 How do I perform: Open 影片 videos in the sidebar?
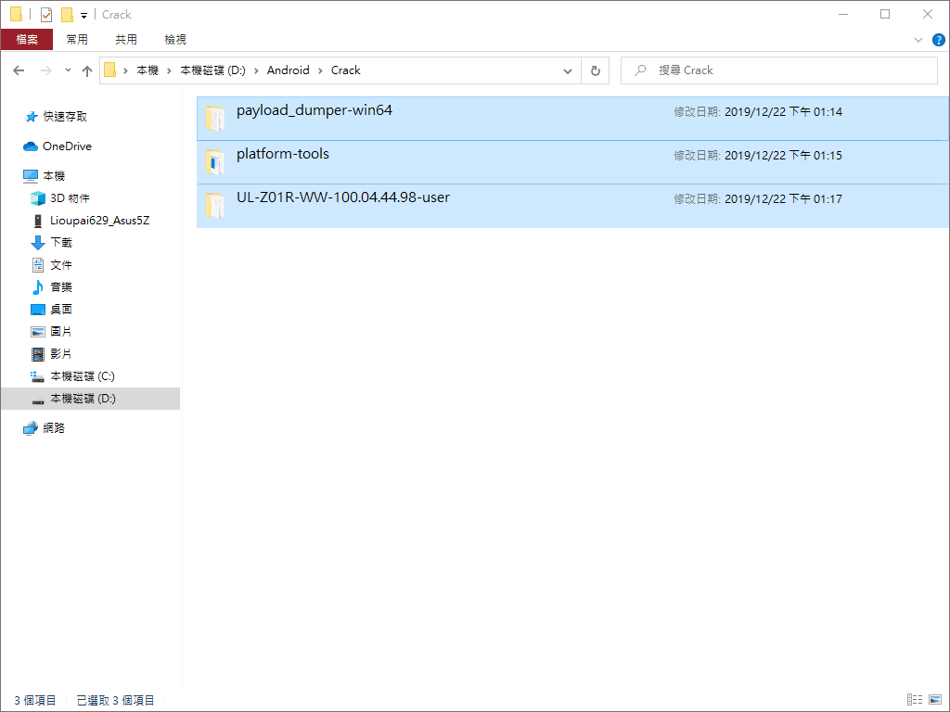pos(61,353)
